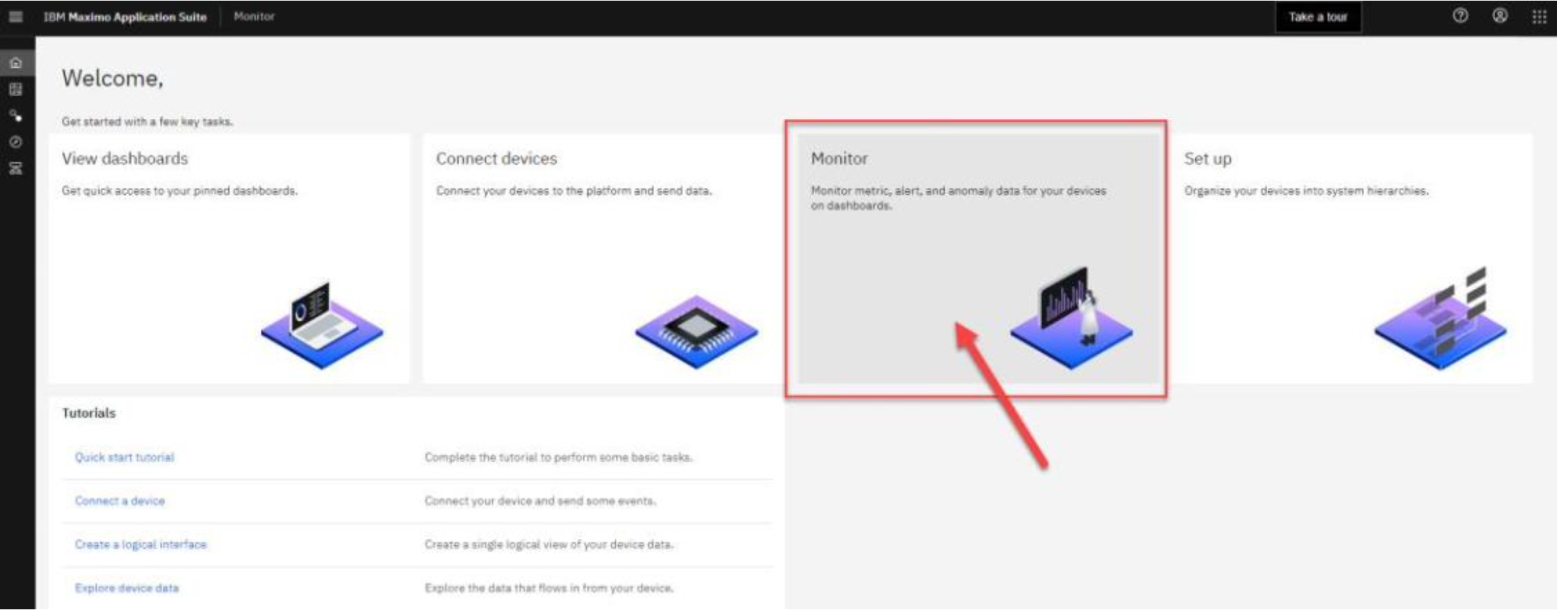1557x610 pixels.
Task: Click the chip illustration on Connect devices
Action: (x=696, y=331)
